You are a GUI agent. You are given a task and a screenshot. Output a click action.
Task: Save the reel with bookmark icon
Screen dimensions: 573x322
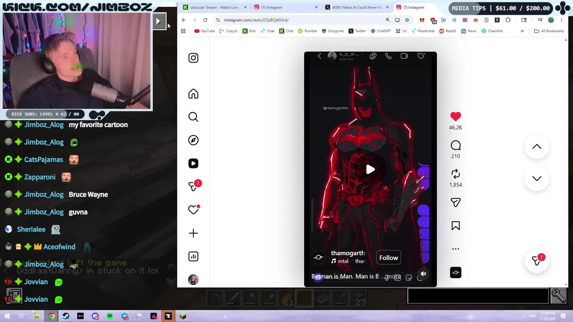455,226
